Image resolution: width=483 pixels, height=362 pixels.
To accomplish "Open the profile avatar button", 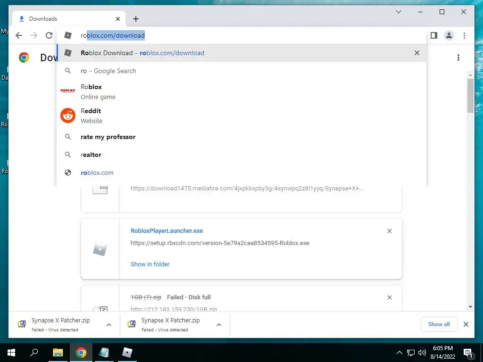I will (x=449, y=35).
